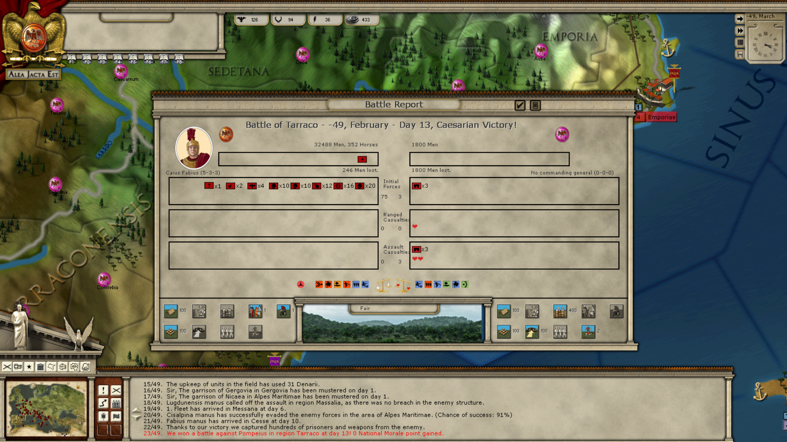Click Caesarian cannonball supply icon
Screen dimensions: 787x442
(x=171, y=331)
